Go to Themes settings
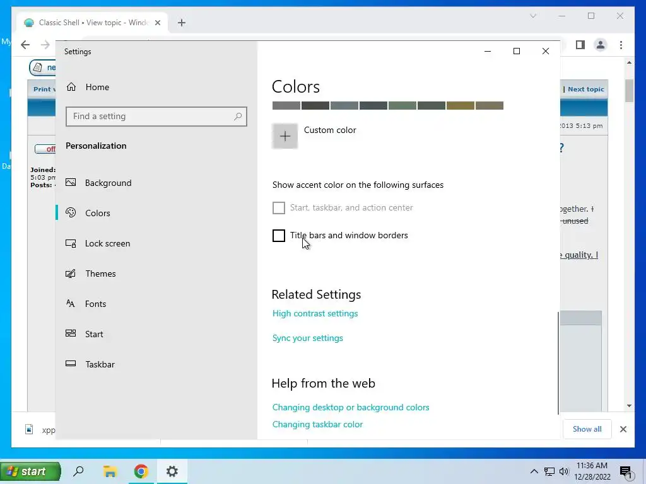The width and height of the screenshot is (646, 484). click(99, 274)
